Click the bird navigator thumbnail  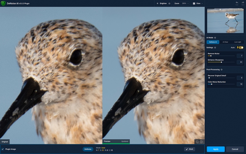225,21
